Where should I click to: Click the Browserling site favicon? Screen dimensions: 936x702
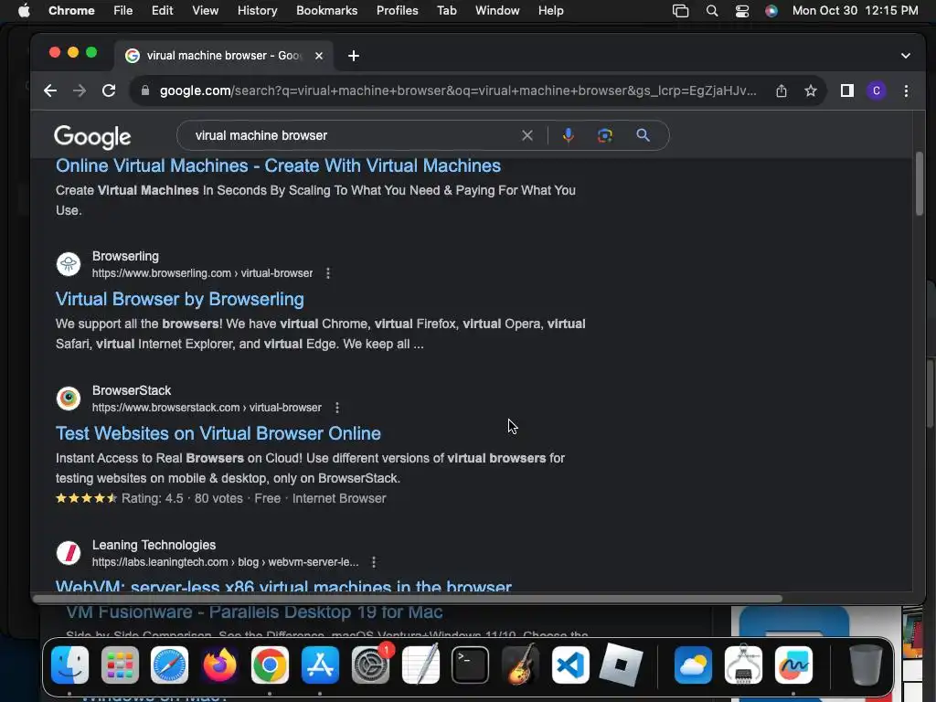coord(69,264)
